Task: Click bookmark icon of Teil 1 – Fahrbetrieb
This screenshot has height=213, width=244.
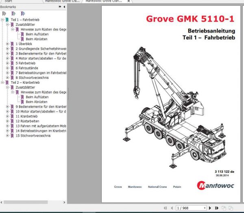Action: click(x=7, y=20)
